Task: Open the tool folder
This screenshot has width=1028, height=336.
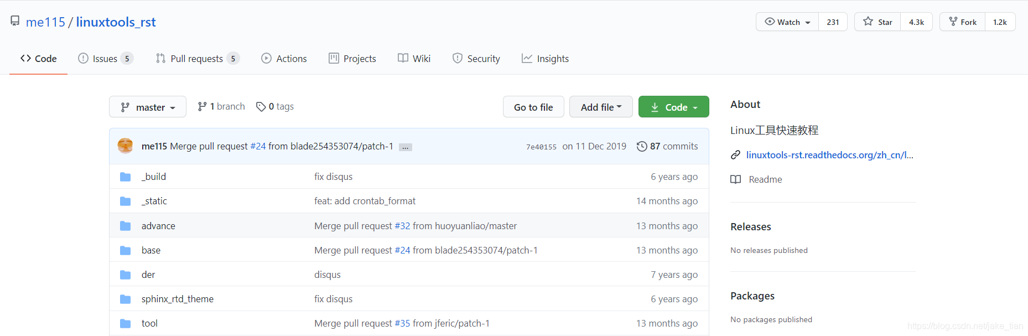Action: [149, 323]
